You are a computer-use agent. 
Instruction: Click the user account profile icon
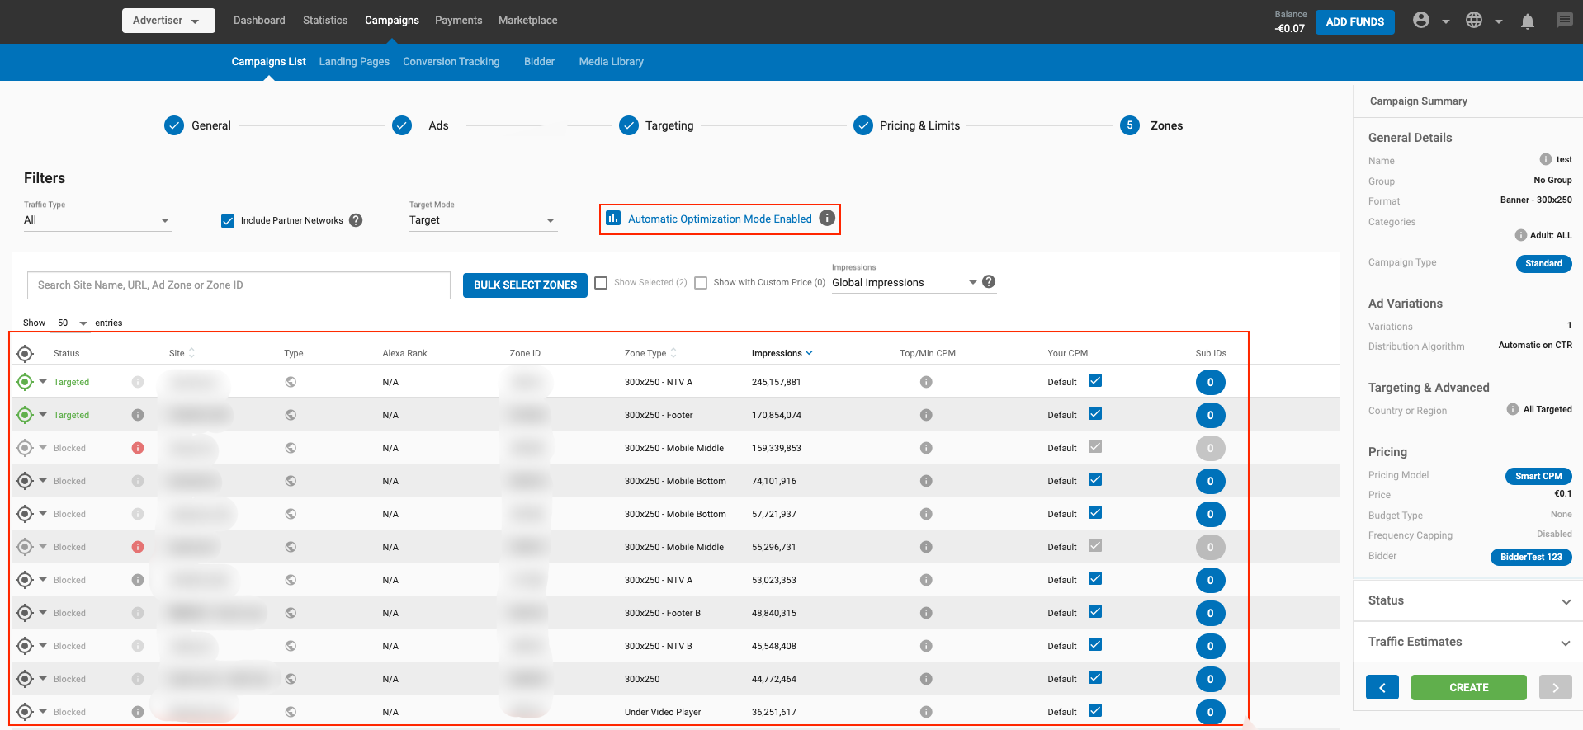click(x=1420, y=21)
